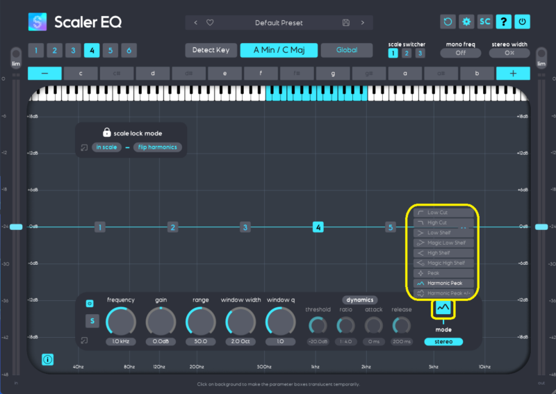556x394 pixels.
Task: Click the heart favorite preset icon
Action: [x=210, y=22]
